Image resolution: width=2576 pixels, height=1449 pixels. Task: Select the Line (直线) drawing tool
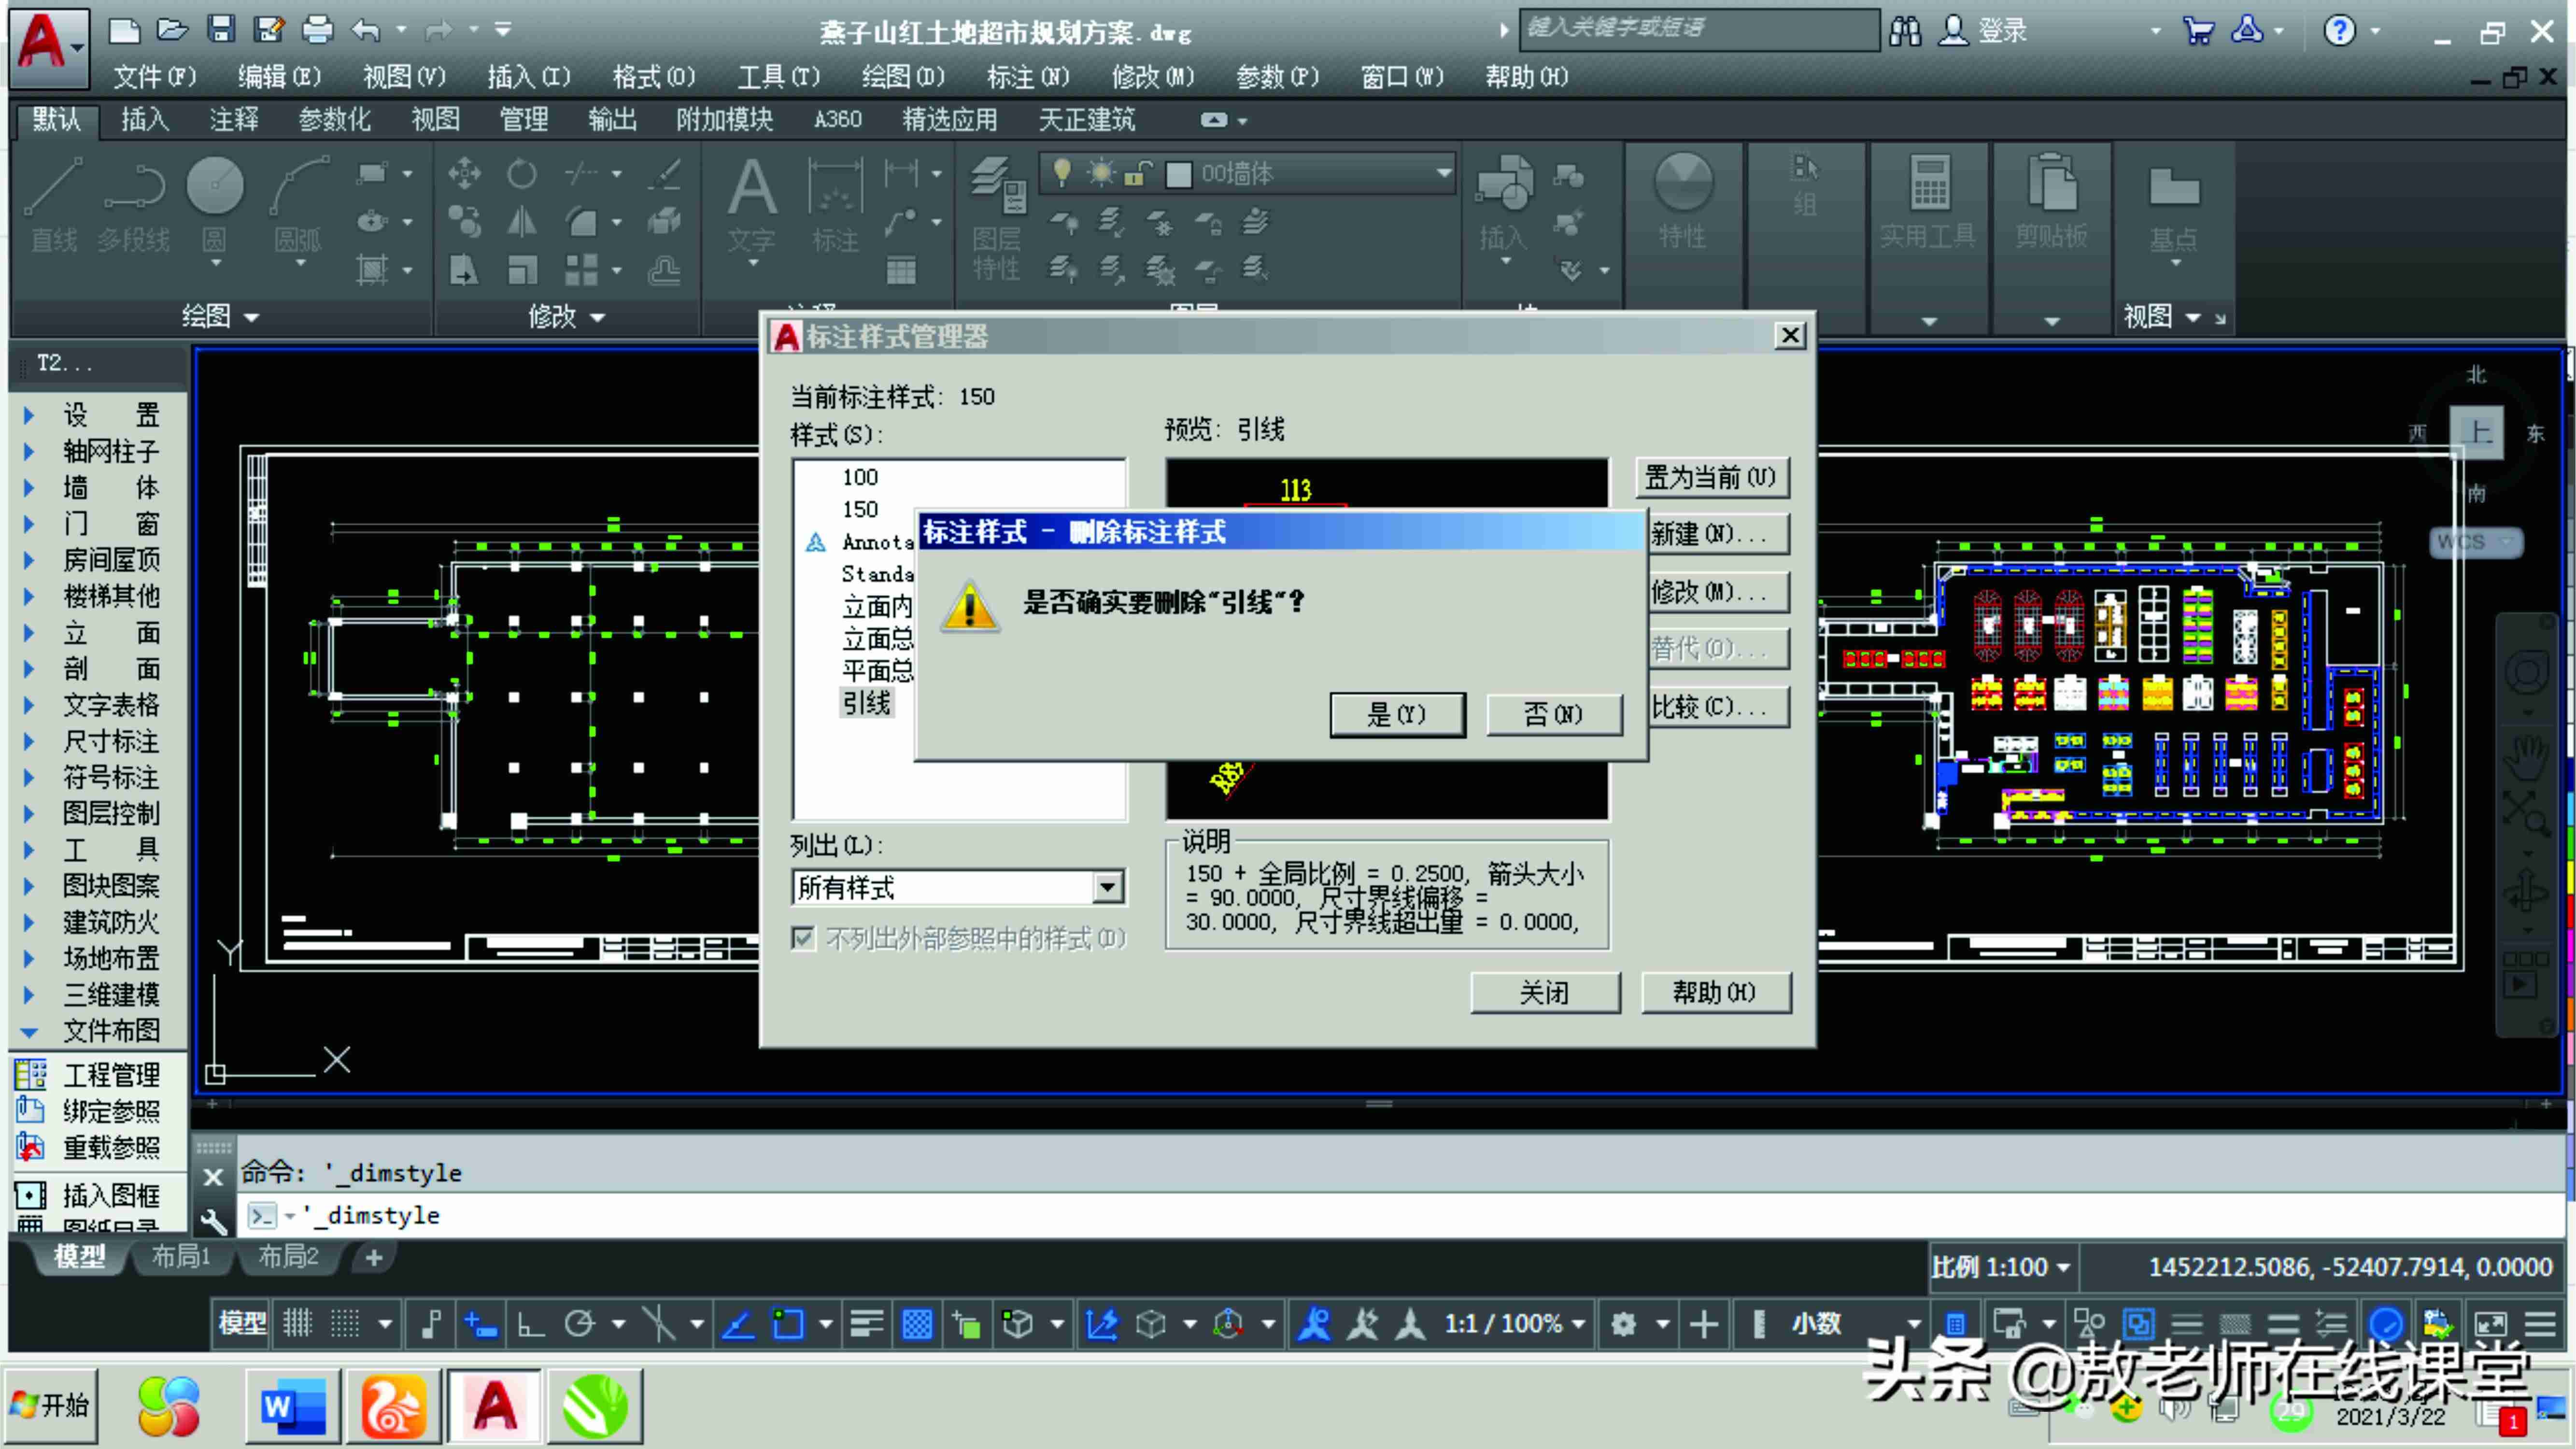click(x=53, y=205)
